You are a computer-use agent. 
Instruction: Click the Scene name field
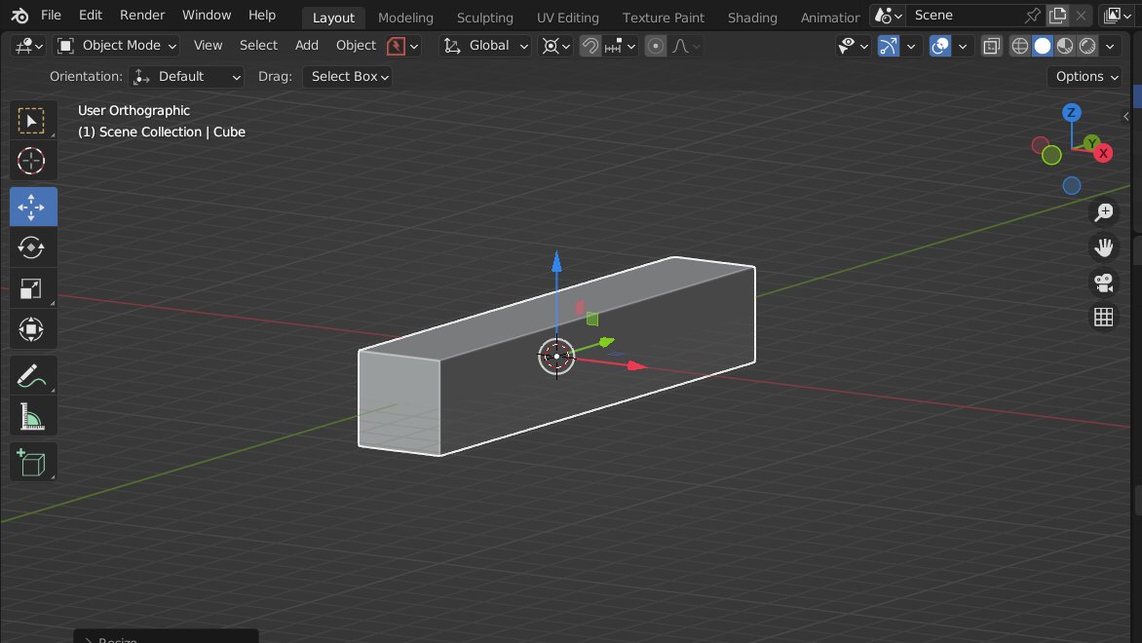click(x=965, y=16)
